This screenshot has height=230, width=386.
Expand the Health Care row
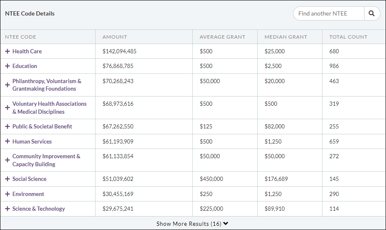pyautogui.click(x=7, y=51)
